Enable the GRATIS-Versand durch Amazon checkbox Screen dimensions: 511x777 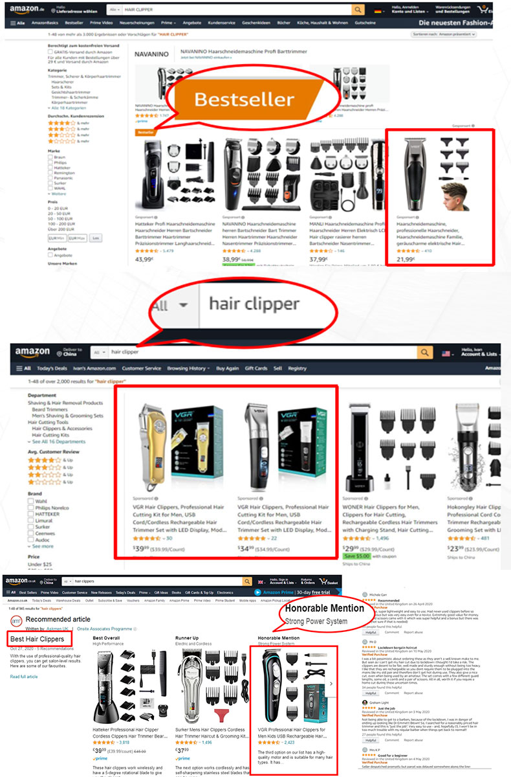pos(50,52)
